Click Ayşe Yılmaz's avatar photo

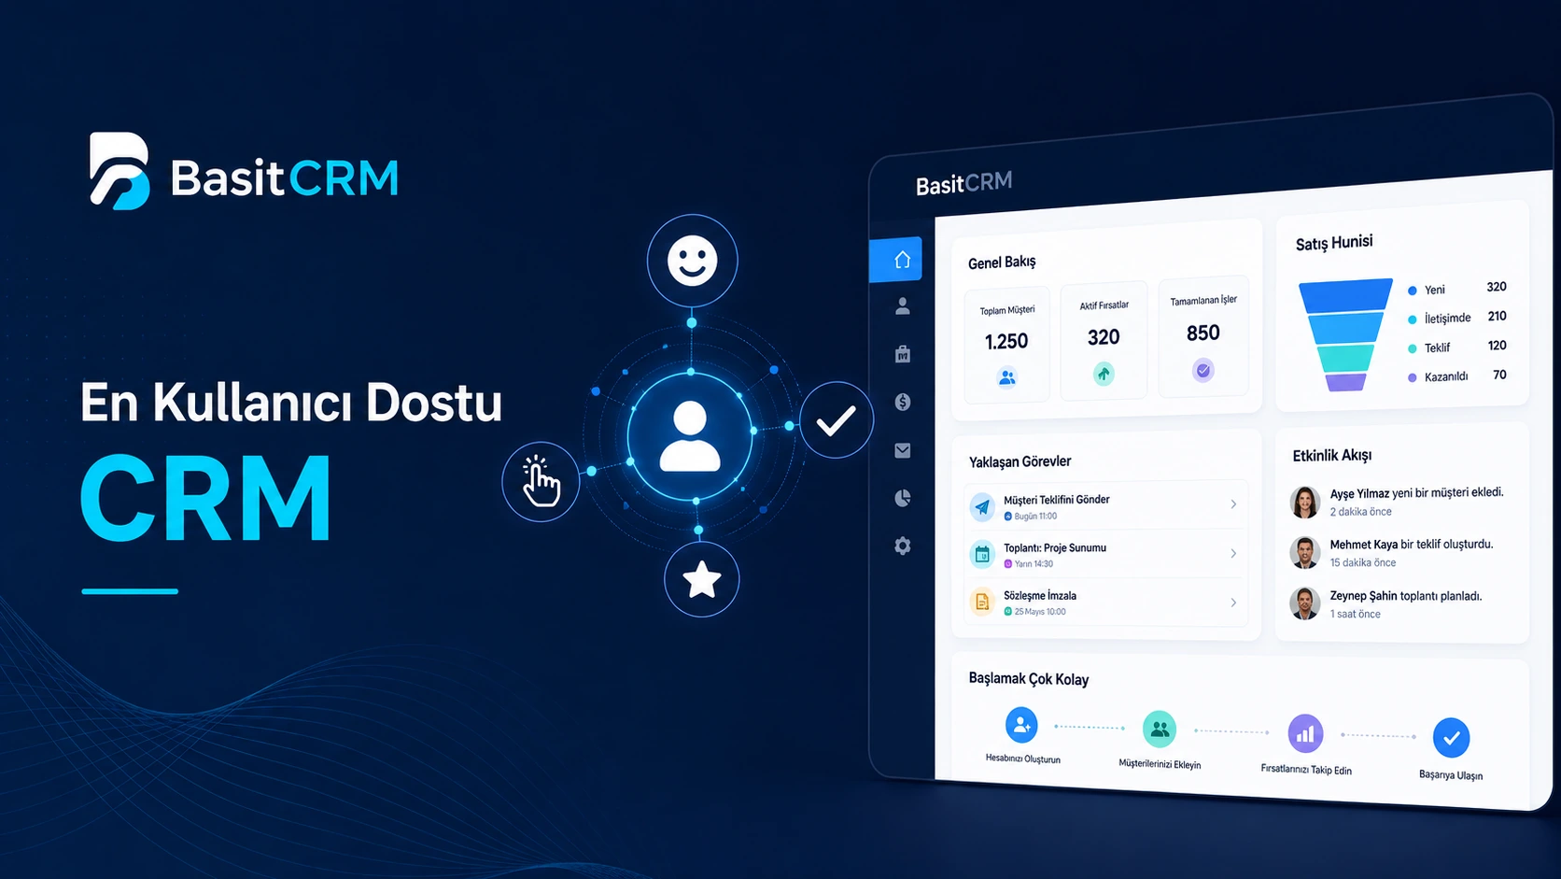coord(1304,502)
